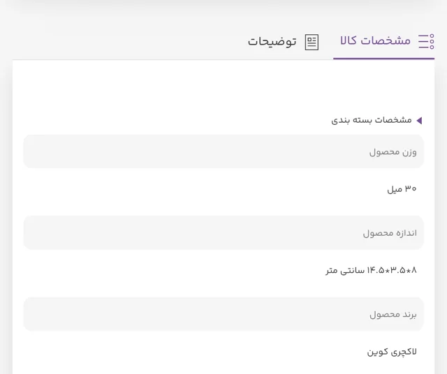Screen dimensions: 447x374
Task: Click the product specifications list icon
Action: tap(427, 42)
